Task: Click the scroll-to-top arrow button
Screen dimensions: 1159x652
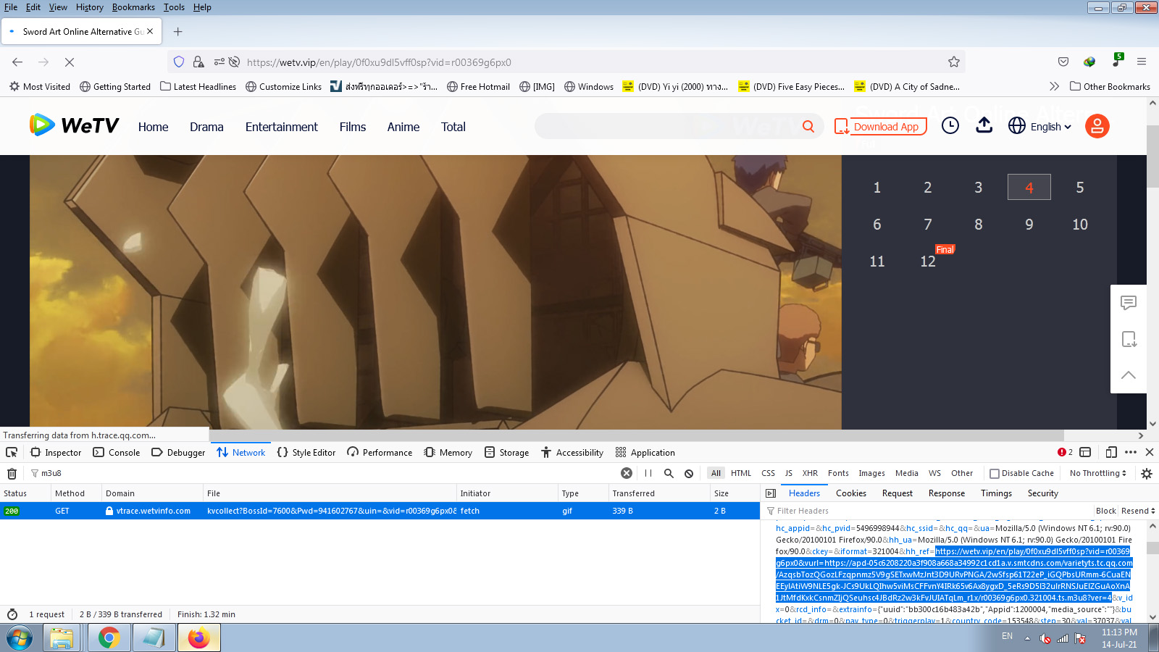Action: 1129,375
